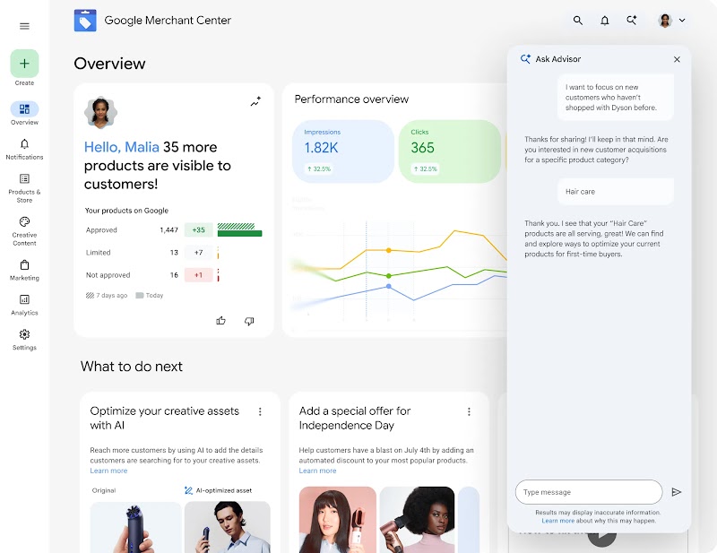
Task: Click the Type message input field
Action: click(x=589, y=492)
